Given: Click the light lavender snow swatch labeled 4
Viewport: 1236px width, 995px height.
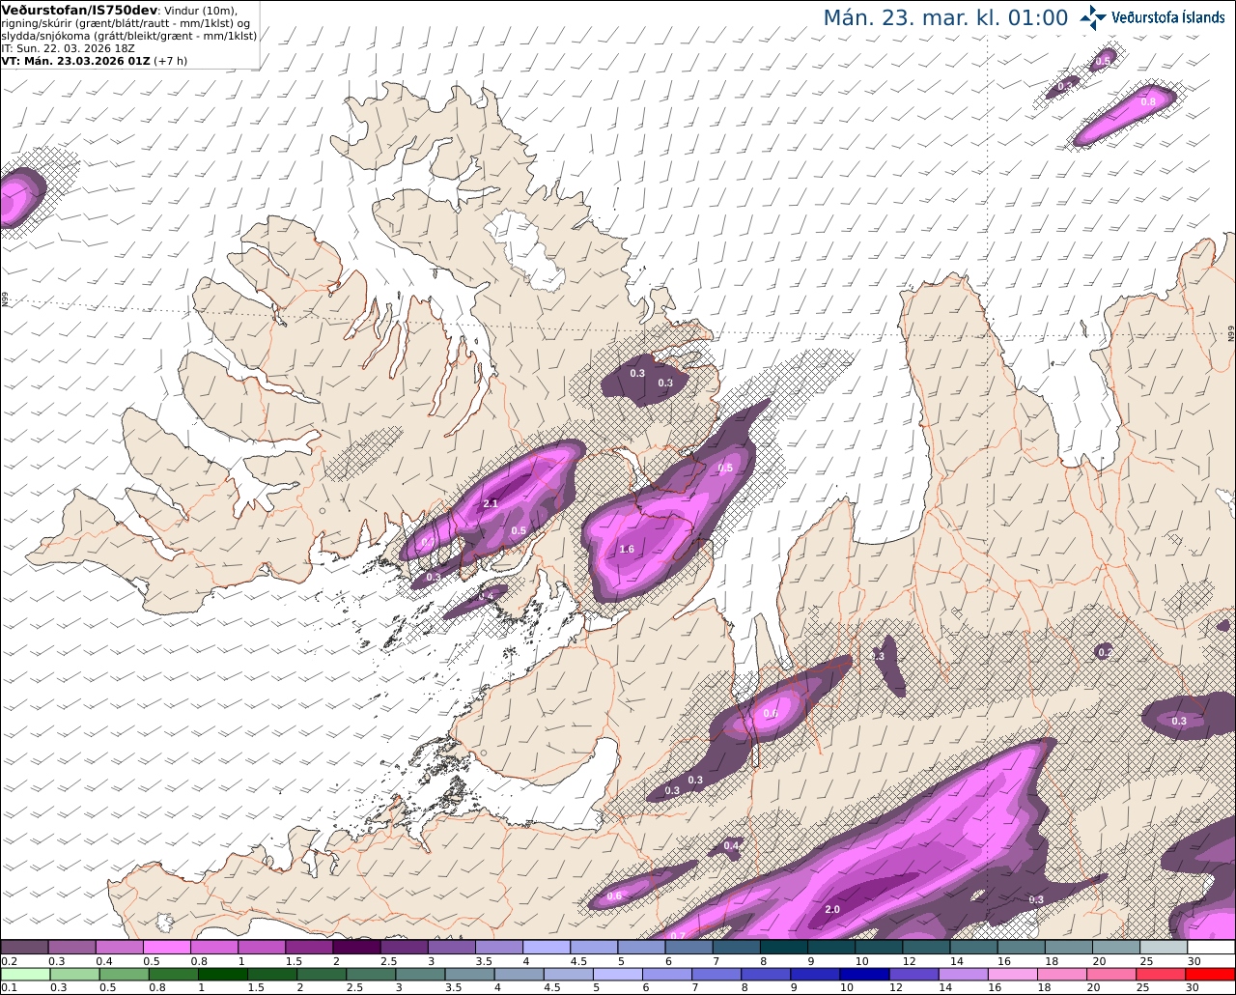Looking at the screenshot, I should [547, 948].
